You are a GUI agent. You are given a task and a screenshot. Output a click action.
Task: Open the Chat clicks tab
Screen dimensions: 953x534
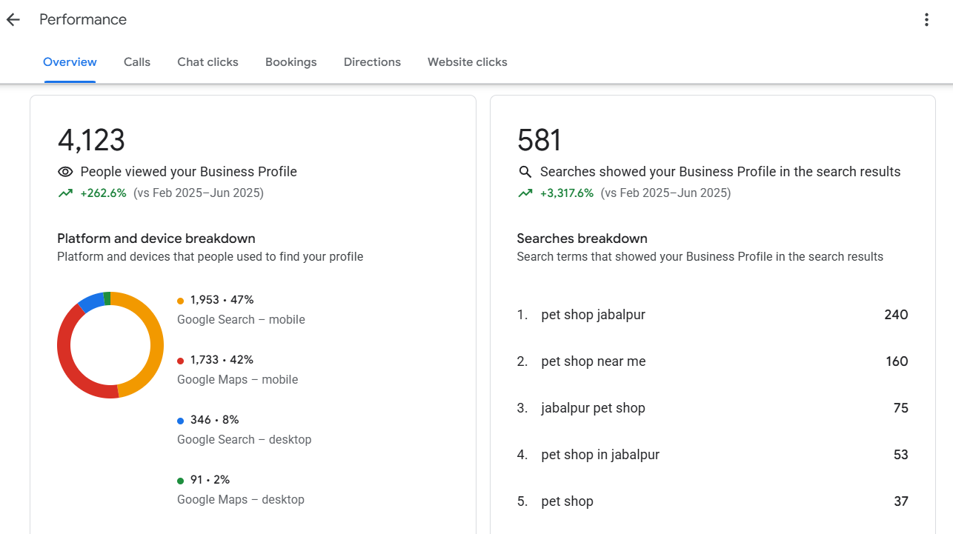(207, 62)
